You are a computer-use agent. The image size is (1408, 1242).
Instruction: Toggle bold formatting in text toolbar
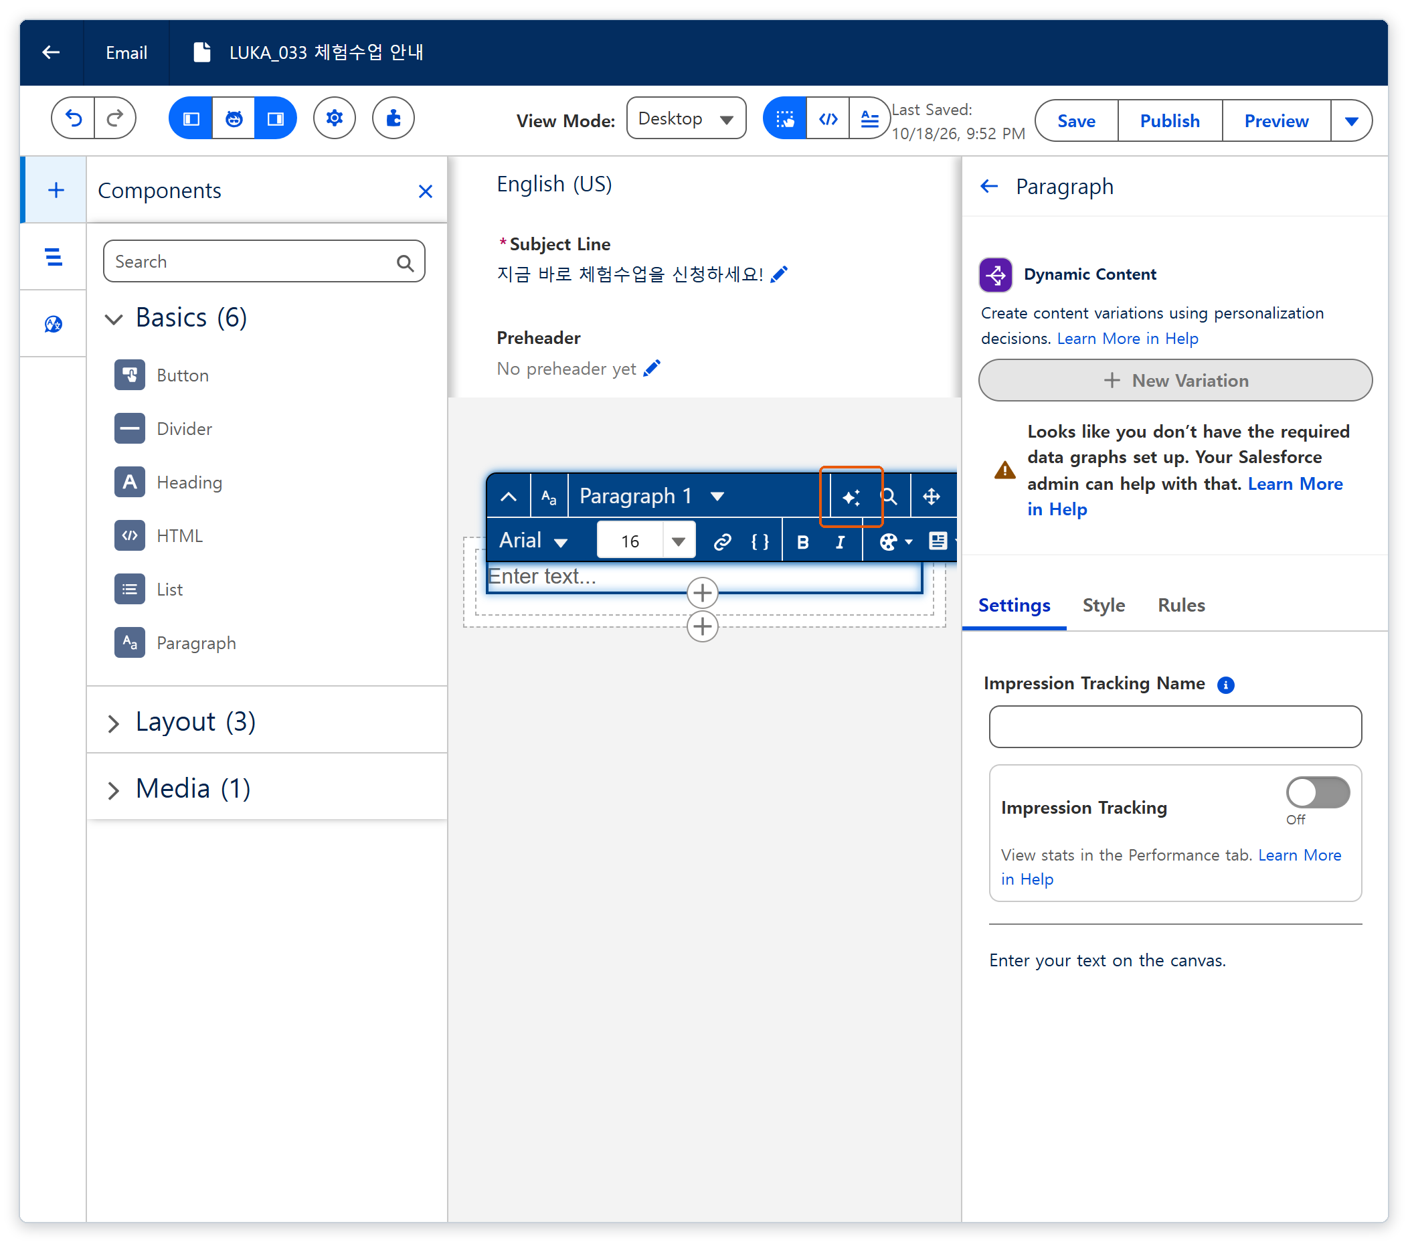point(802,542)
